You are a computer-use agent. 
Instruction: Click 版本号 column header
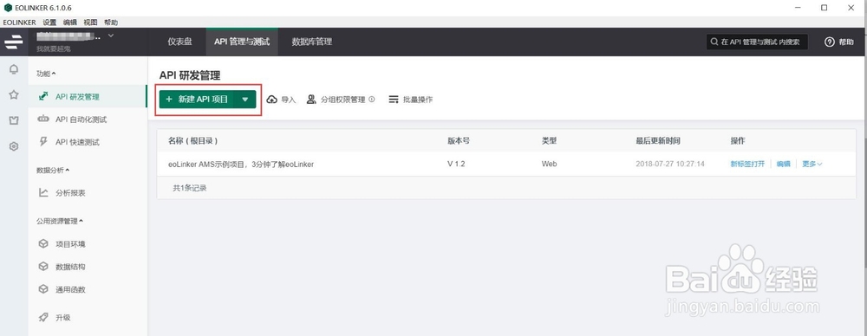point(459,141)
